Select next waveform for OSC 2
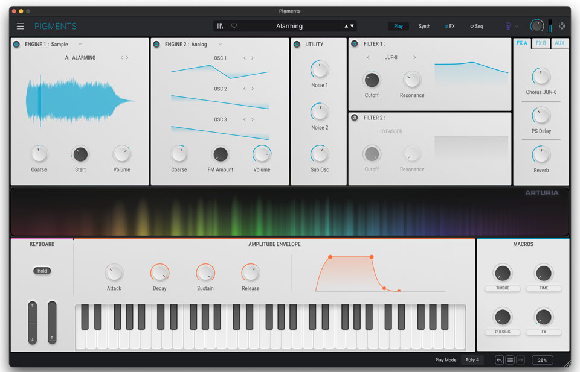This screenshot has width=580, height=372. 253,89
